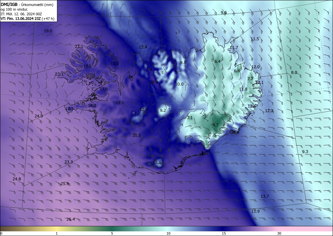Select the 9.2 value on the light patch
The height and width of the screenshot is (236, 333).
(x=163, y=111)
